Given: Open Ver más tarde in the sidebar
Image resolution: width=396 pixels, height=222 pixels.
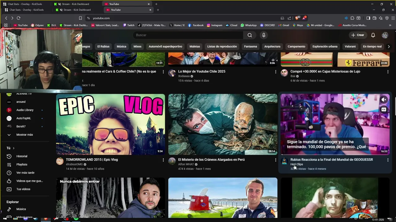Looking at the screenshot, I should 25,173.
